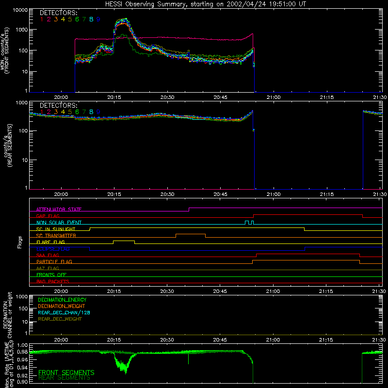Viewport: 388px width, 388px height.
Task: Select detector 6 in rear segments legend
Action: (x=77, y=112)
